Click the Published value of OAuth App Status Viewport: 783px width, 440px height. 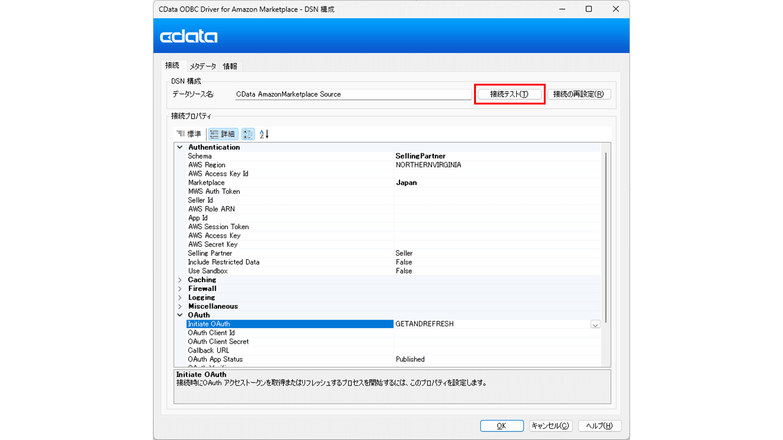tap(410, 359)
